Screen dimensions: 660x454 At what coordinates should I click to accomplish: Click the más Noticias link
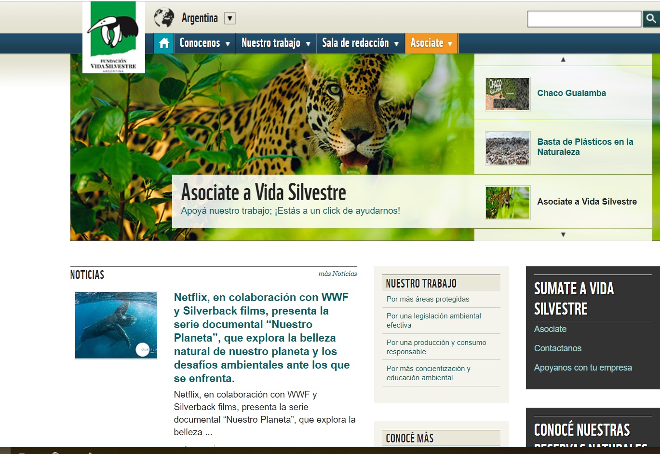pyautogui.click(x=337, y=274)
